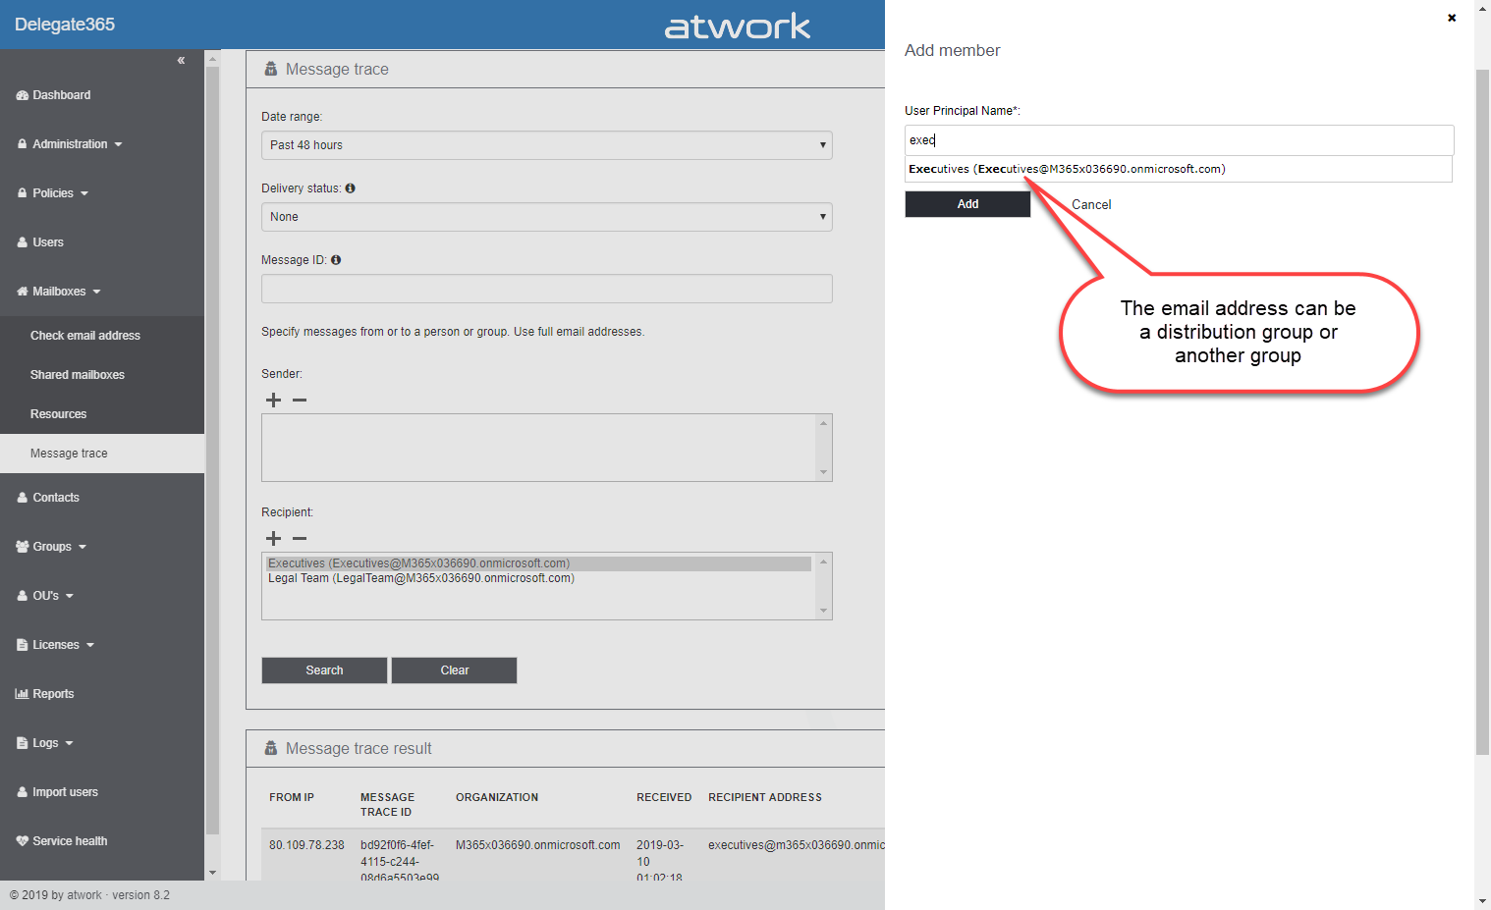Expand the Licenses menu
The image size is (1491, 910).
pyautogui.click(x=90, y=645)
